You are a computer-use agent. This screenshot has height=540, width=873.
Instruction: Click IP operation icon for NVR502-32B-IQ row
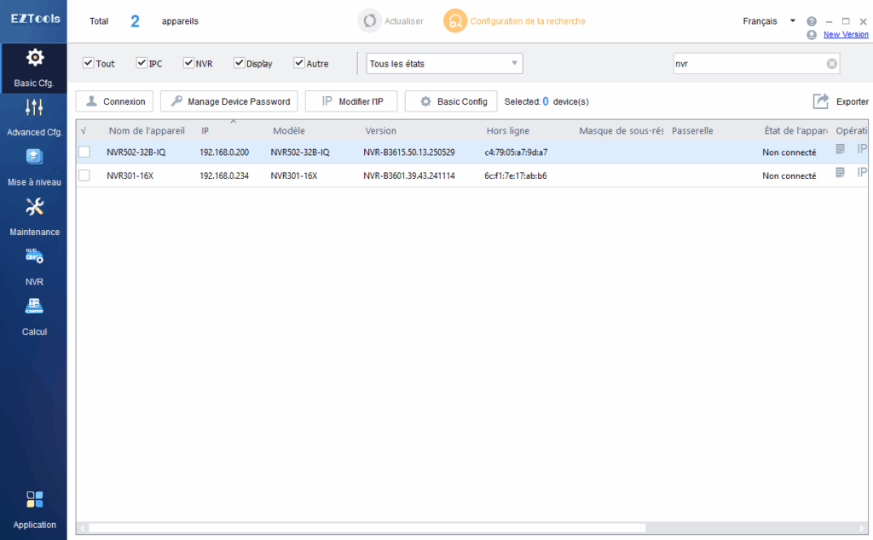(x=862, y=148)
